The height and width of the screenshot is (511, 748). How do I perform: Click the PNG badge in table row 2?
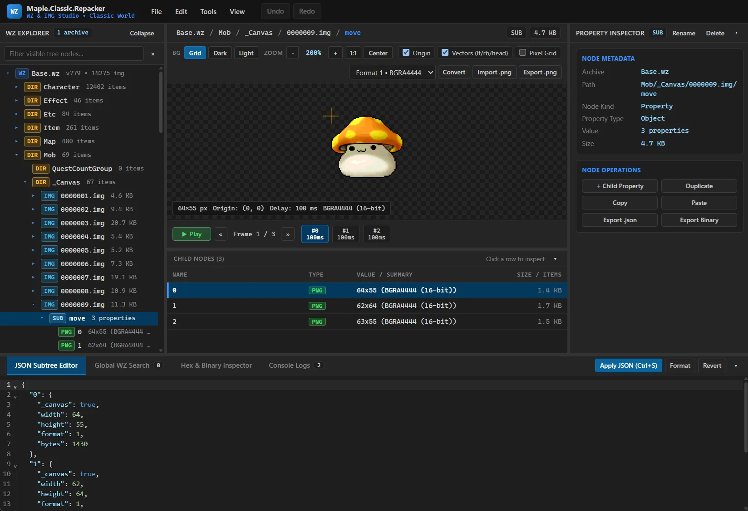[317, 321]
